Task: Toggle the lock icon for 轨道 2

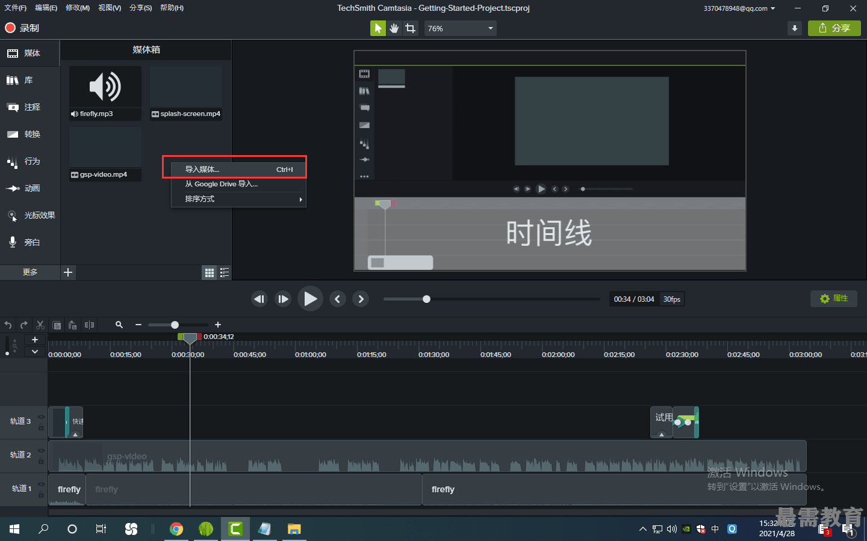Action: pos(42,461)
